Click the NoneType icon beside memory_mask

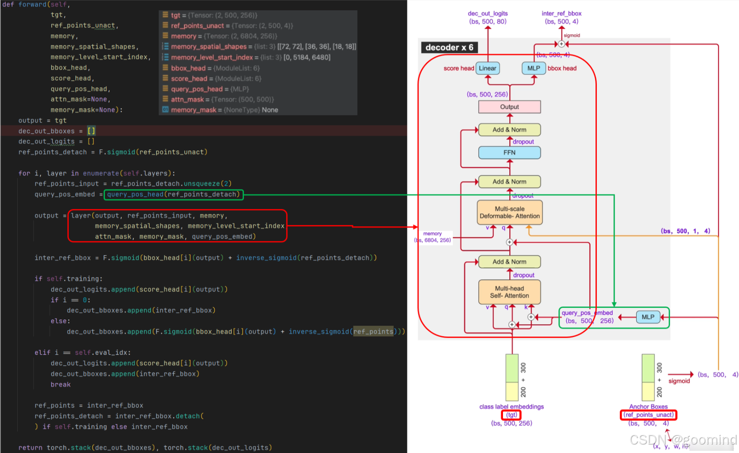coord(165,109)
